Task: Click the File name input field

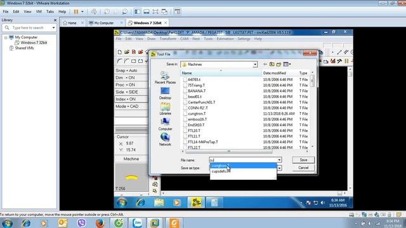Action: pos(243,160)
